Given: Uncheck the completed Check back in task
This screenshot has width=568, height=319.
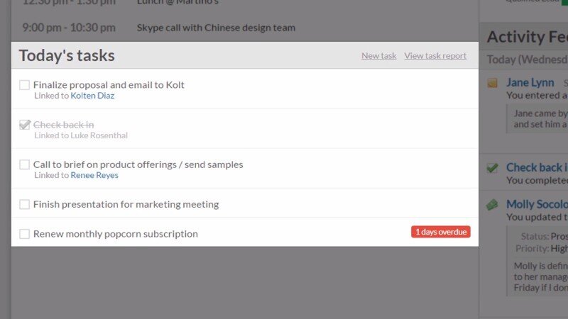Looking at the screenshot, I should [x=25, y=125].
